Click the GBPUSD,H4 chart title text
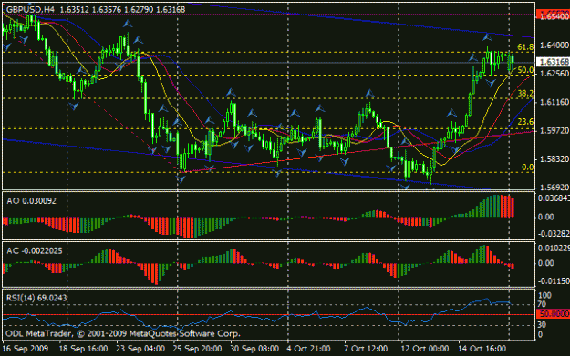570x356 pixels. [x=30, y=9]
